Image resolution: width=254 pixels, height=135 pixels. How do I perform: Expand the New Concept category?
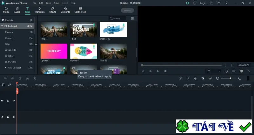[x=6, y=68]
